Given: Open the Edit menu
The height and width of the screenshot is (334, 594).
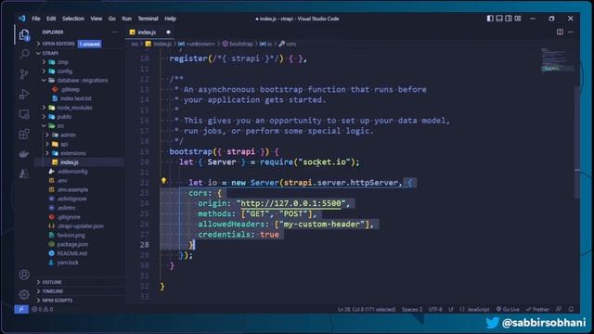Looking at the screenshot, I should pyautogui.click(x=51, y=19).
